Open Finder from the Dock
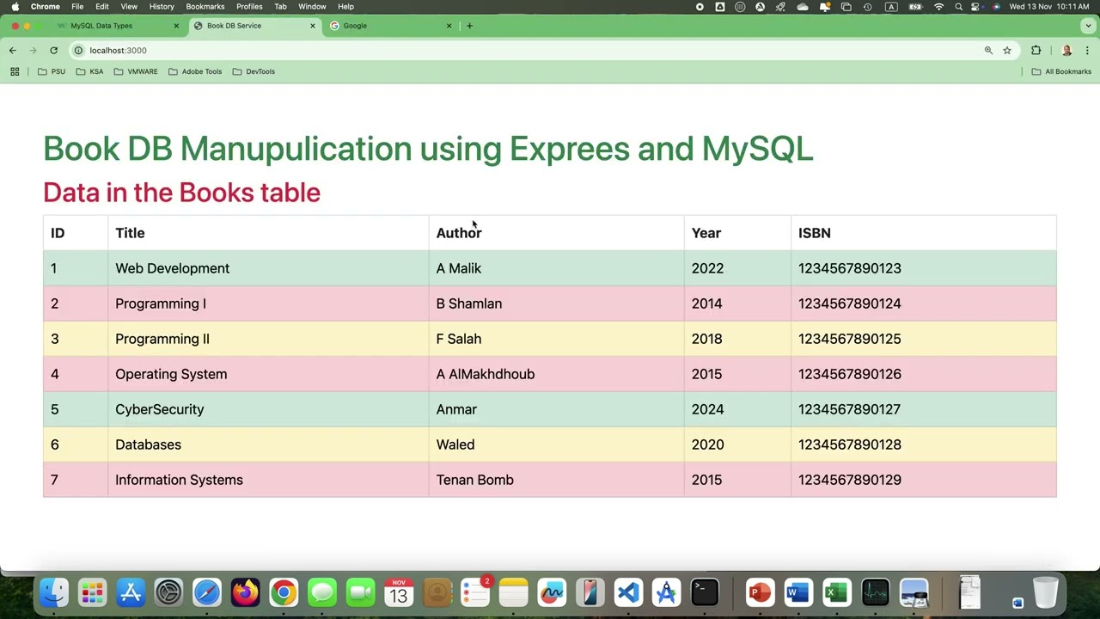The height and width of the screenshot is (619, 1100). click(54, 592)
